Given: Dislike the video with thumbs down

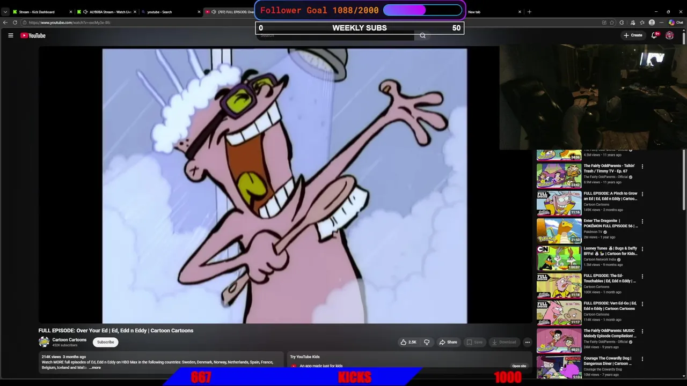Looking at the screenshot, I should click(427, 342).
